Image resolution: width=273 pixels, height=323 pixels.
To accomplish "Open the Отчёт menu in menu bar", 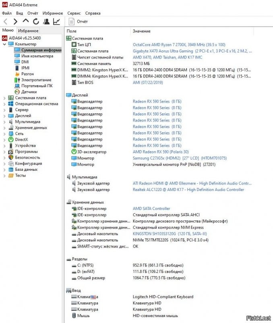I will [x=33, y=13].
